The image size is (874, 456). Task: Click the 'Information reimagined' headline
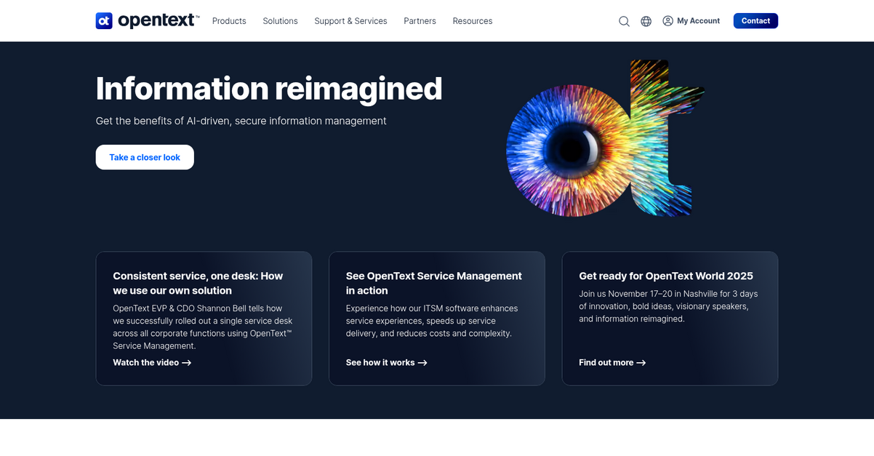(x=269, y=88)
